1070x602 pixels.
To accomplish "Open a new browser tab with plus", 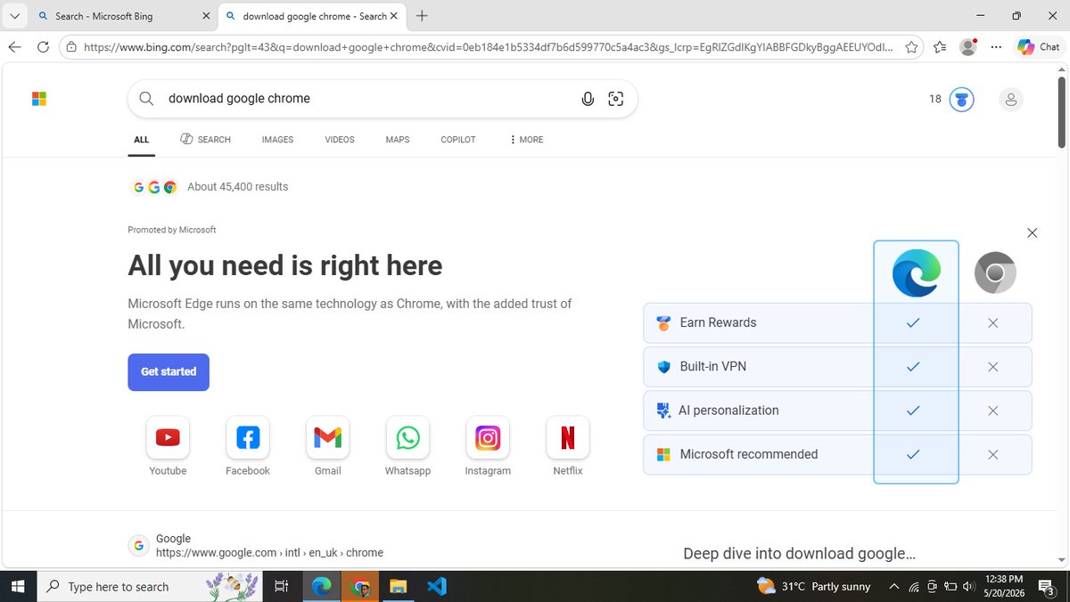I will click(x=422, y=16).
